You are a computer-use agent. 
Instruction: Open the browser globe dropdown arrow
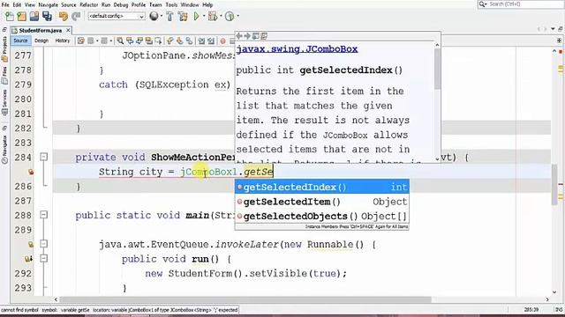click(x=161, y=16)
